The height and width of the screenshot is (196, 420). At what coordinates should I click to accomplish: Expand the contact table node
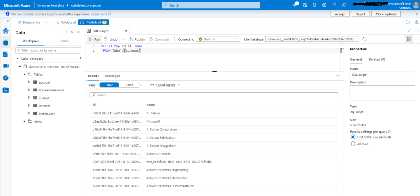tap(29, 98)
